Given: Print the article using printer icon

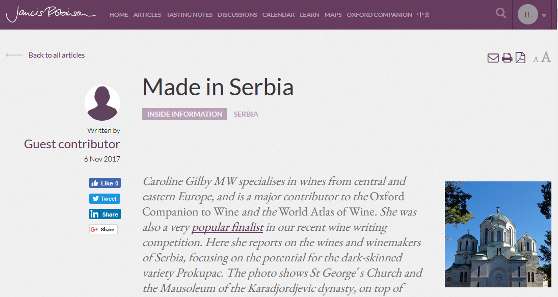Looking at the screenshot, I should [507, 58].
